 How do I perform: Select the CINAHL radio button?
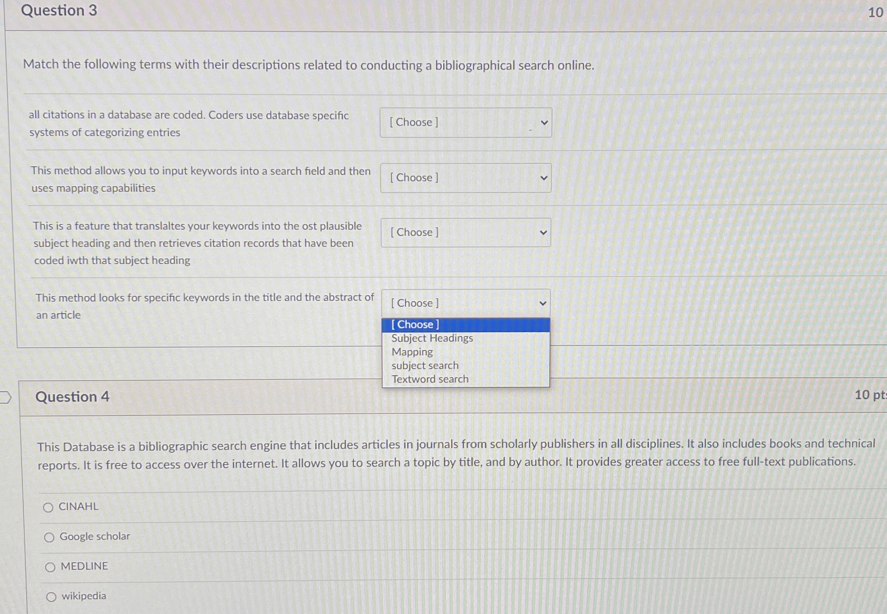(48, 507)
